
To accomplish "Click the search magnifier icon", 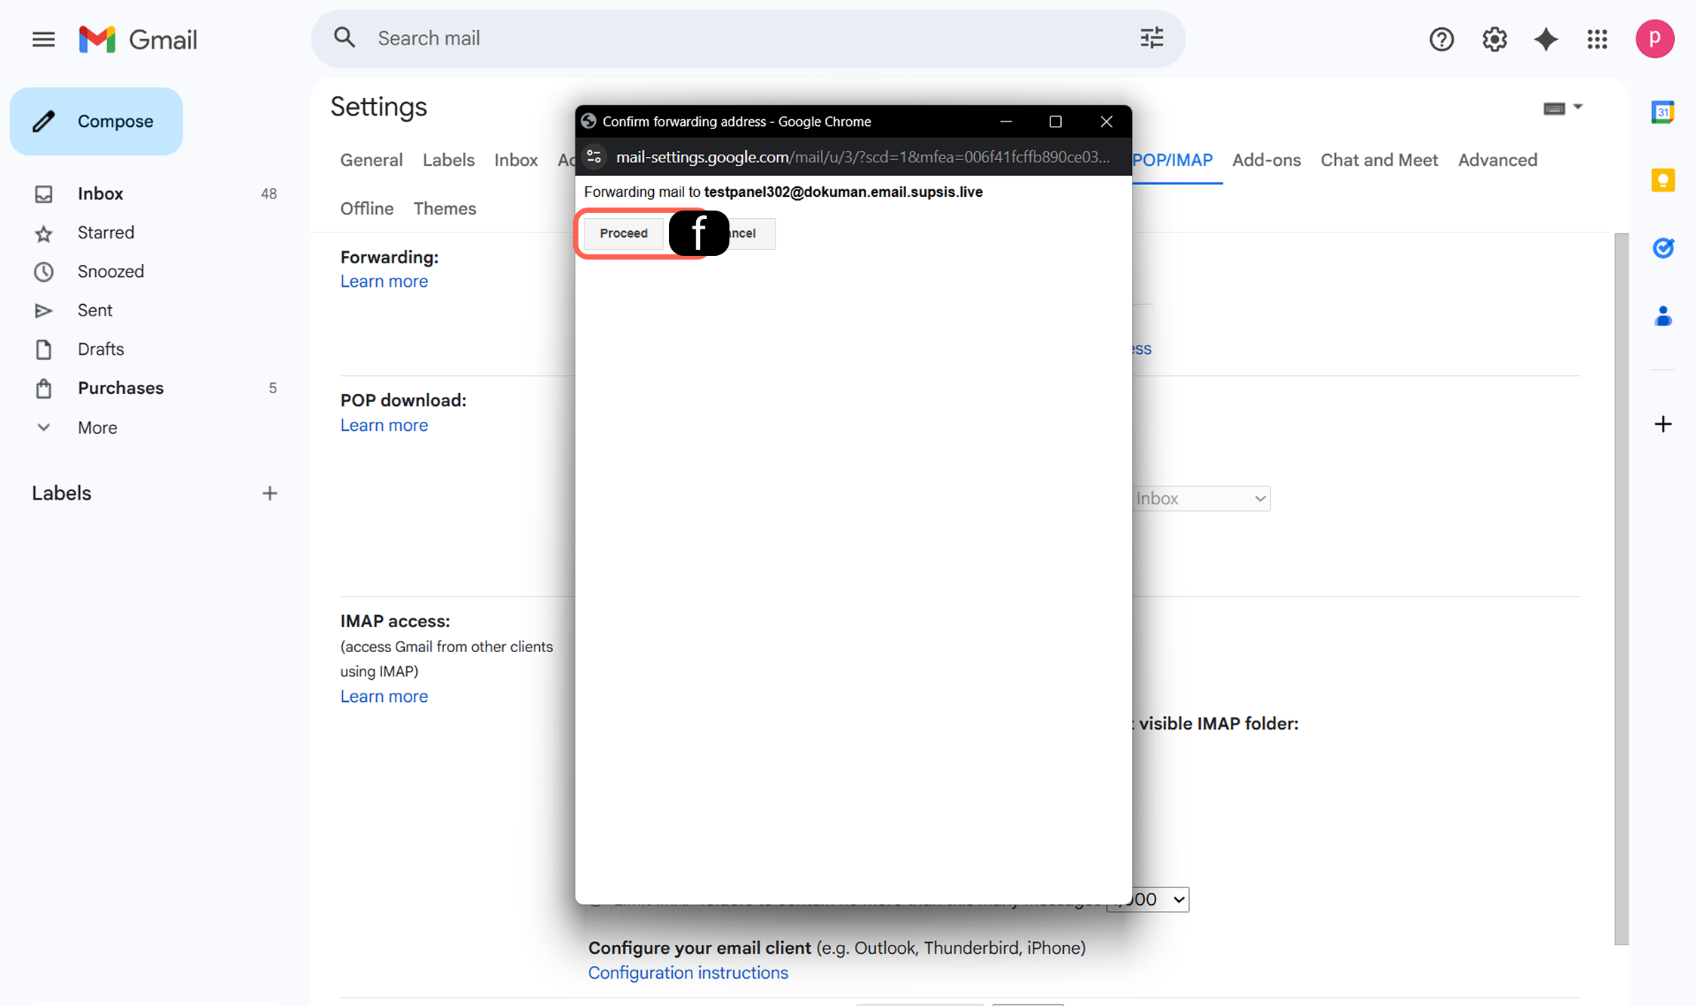I will [x=344, y=38].
